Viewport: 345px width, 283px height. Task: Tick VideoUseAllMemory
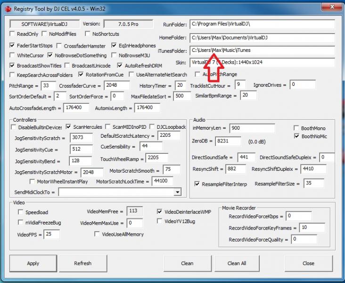tap(97, 234)
